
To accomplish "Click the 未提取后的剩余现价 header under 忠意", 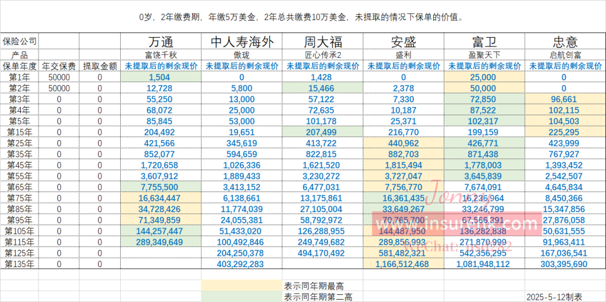I will [565, 66].
